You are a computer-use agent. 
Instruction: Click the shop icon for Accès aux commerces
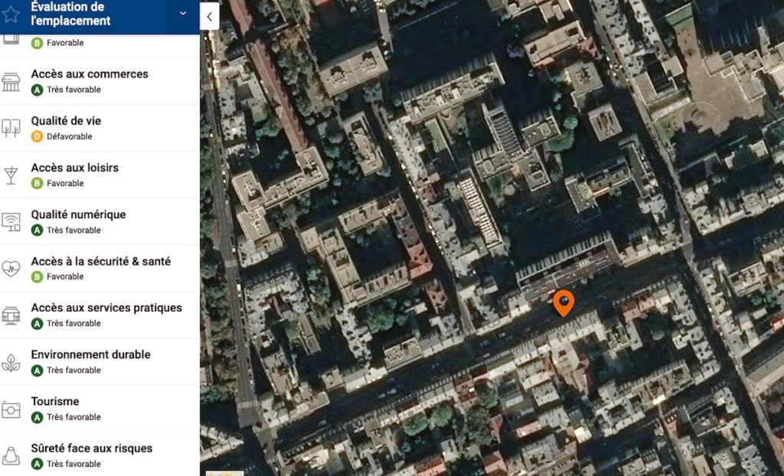point(11,82)
